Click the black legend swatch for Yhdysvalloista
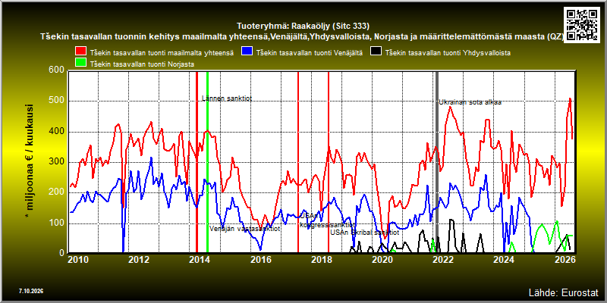Screen dimensions: 607x303 point(376,52)
